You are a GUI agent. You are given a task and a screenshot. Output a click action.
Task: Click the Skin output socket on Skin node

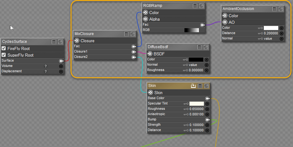click(151, 93)
